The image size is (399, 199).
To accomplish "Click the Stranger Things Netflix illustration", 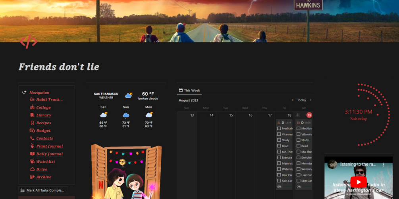I will coord(126,172).
